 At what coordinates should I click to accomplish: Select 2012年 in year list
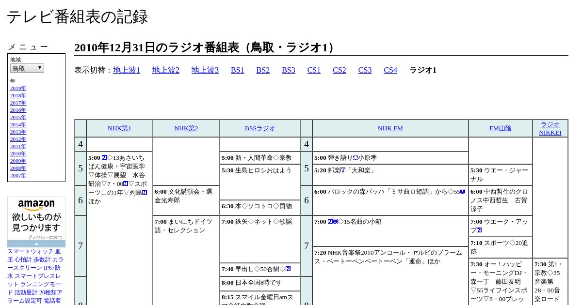(x=18, y=139)
